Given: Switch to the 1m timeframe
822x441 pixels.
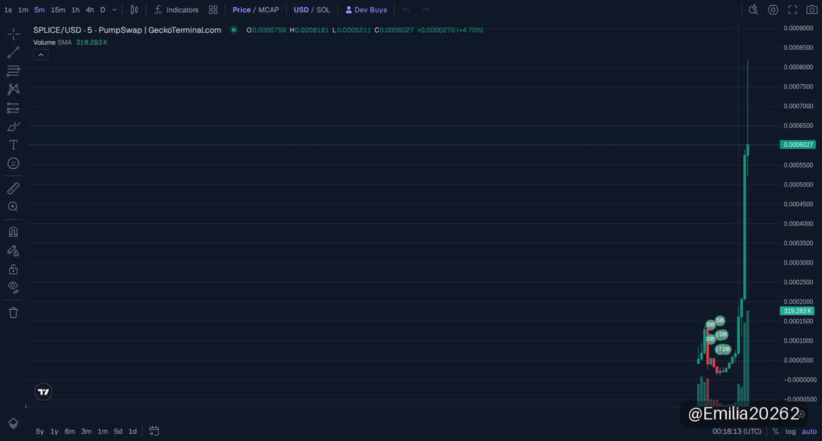Looking at the screenshot, I should [23, 10].
